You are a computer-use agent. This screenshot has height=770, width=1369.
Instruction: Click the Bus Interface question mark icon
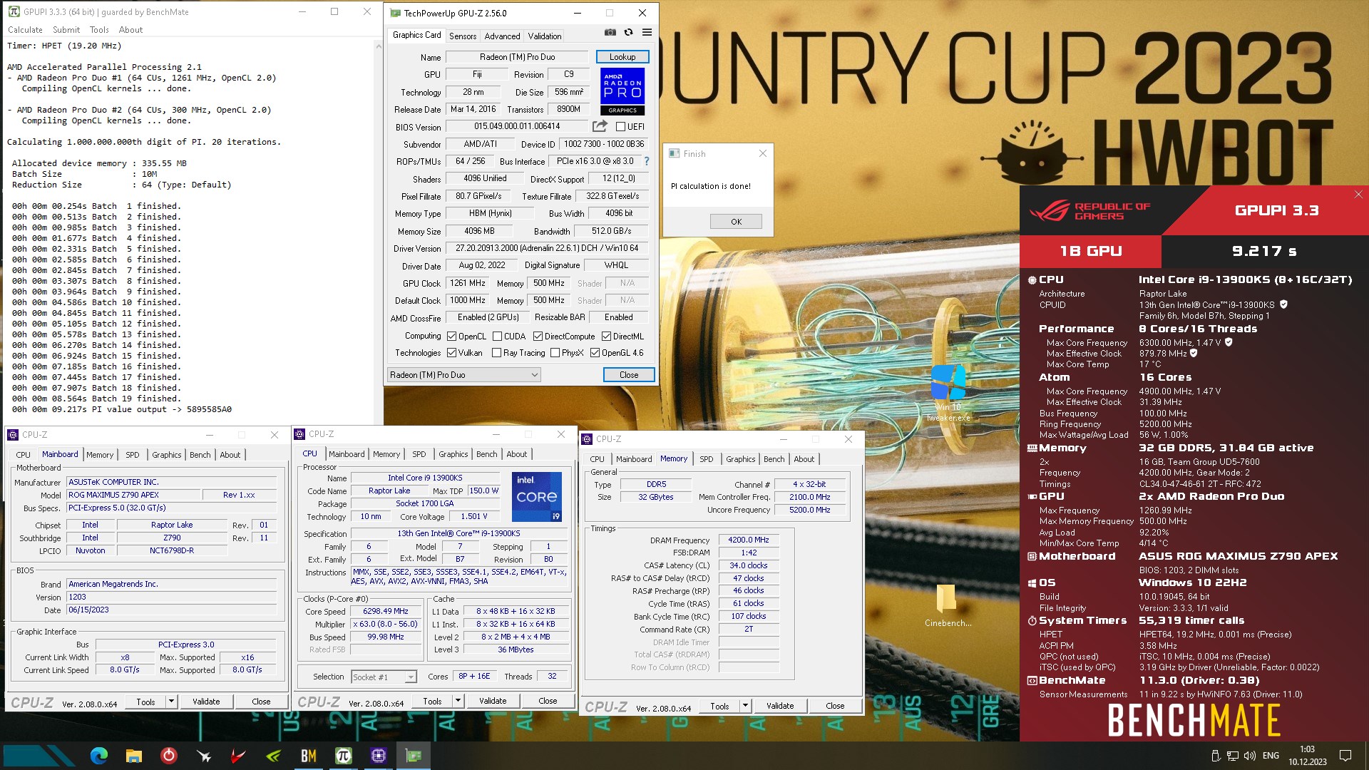coord(647,161)
